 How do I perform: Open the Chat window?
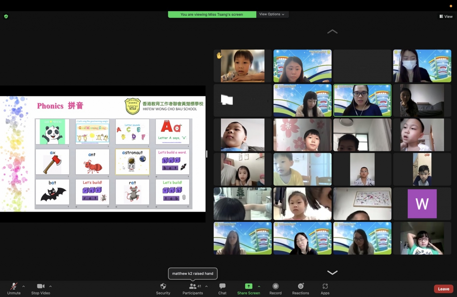(x=222, y=288)
